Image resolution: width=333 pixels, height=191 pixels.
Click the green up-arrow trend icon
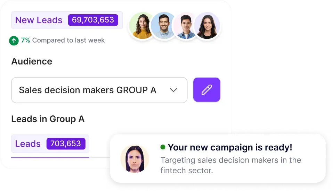pos(14,41)
